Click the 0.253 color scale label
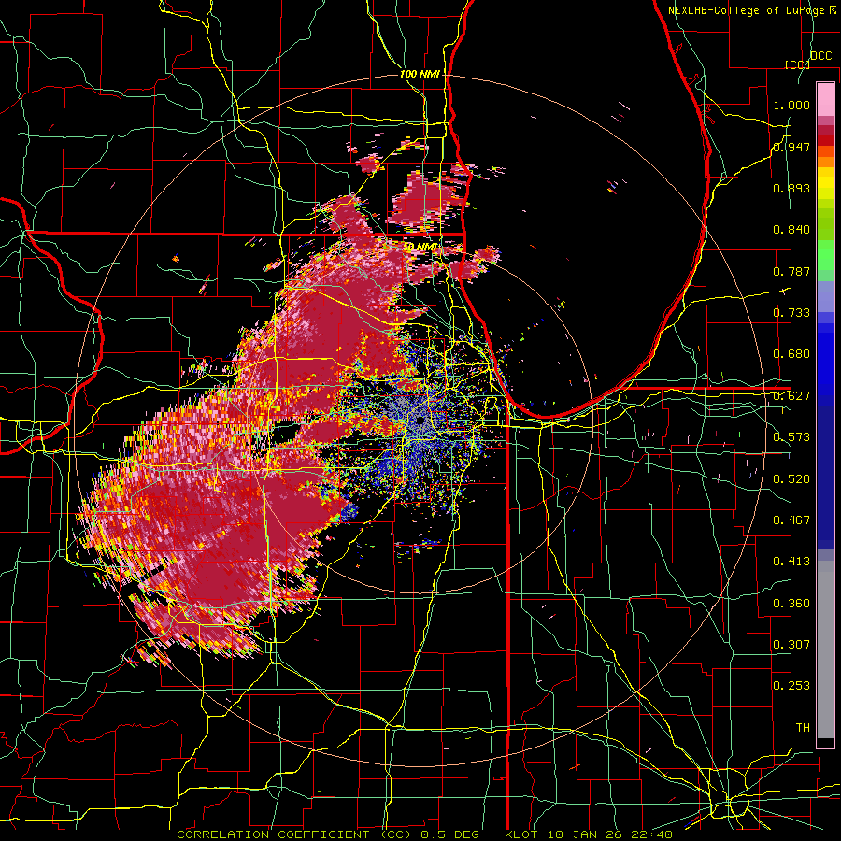Viewport: 841px width, 841px height. [791, 686]
